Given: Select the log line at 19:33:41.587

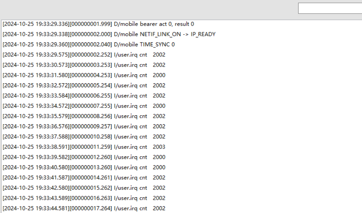Looking at the screenshot, I should click(x=84, y=178).
